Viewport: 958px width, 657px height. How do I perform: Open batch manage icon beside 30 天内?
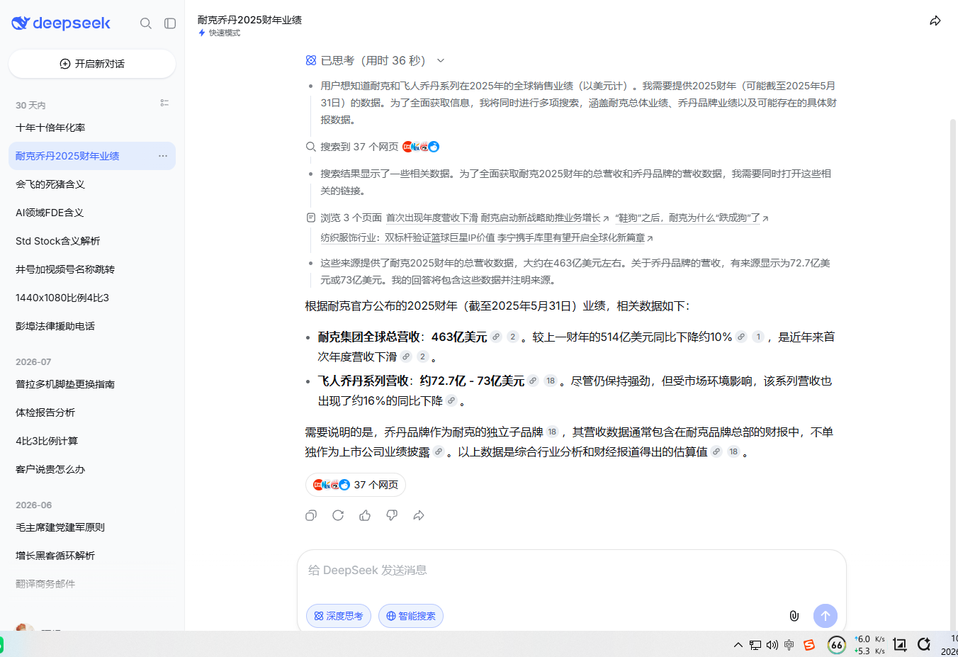(x=164, y=103)
